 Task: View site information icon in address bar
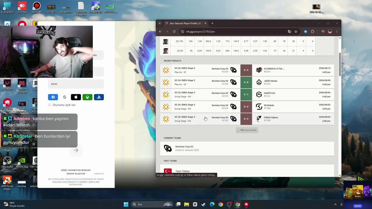point(183,32)
